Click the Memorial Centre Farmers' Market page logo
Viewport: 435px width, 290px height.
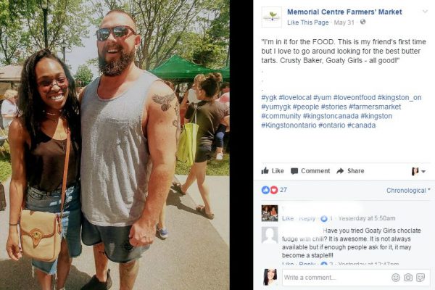[272, 17]
